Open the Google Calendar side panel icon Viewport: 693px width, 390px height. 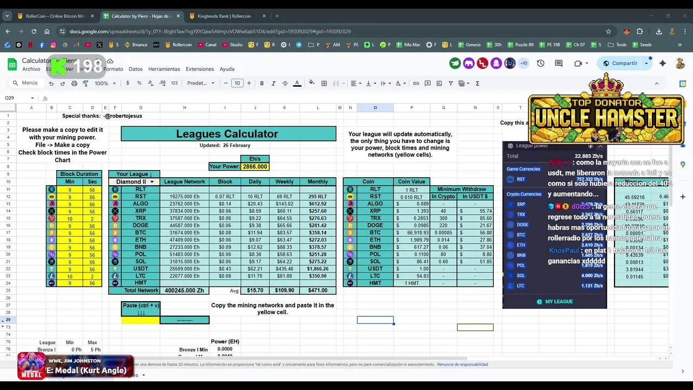(683, 84)
